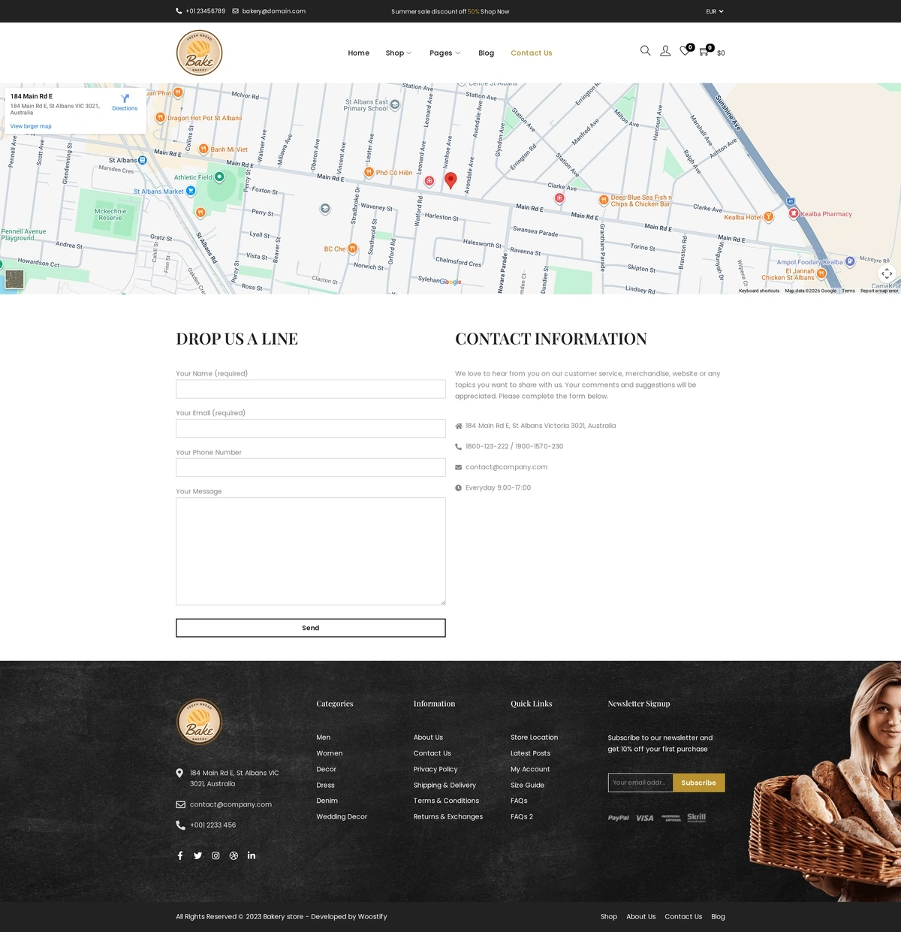Open the EUR currency dropdown
Screen dimensions: 901x932
[x=712, y=11]
